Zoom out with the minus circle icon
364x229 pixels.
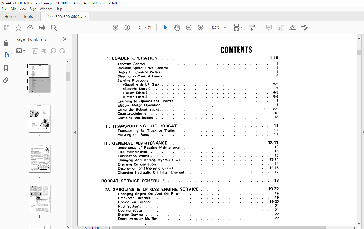coord(189,28)
